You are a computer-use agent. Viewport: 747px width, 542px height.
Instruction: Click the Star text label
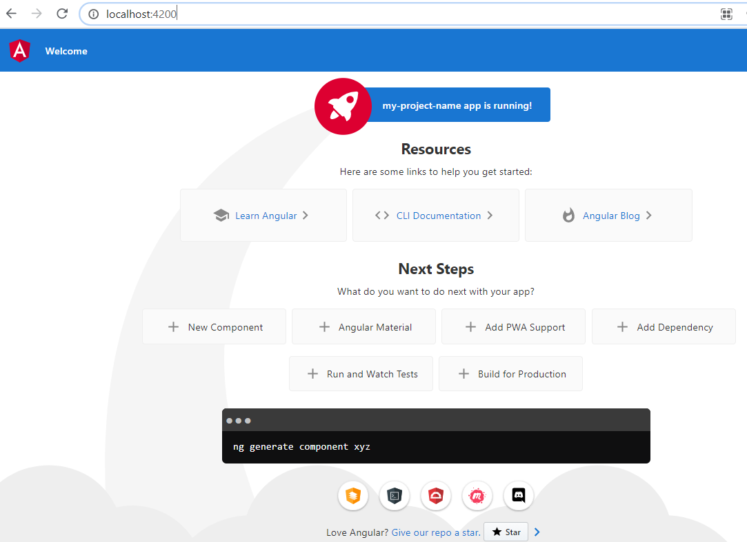512,532
